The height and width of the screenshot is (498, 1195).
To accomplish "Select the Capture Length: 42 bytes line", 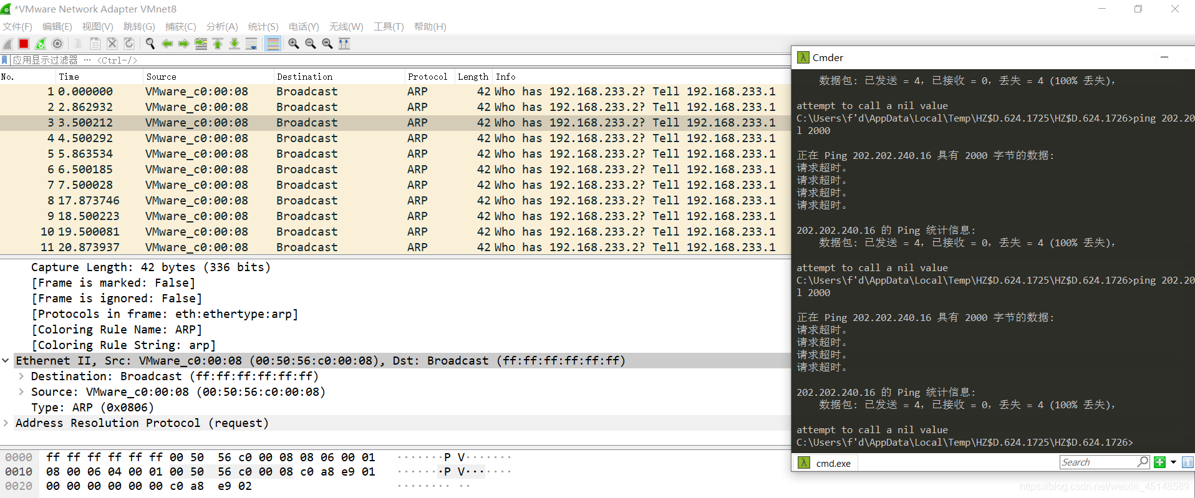I will (x=151, y=267).
